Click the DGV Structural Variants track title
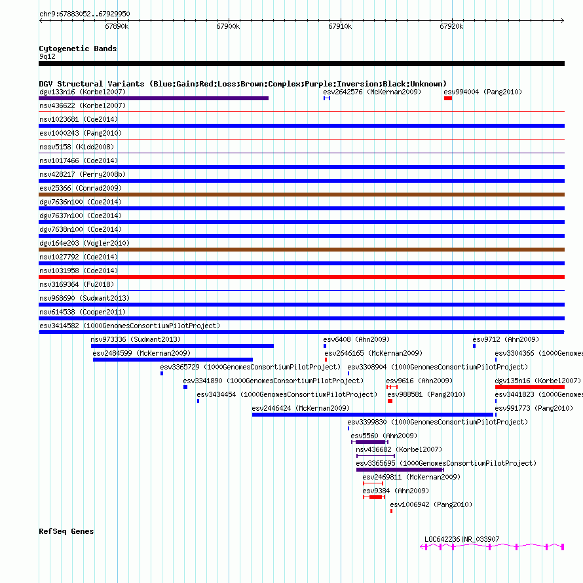Image resolution: width=583 pixels, height=583 pixels. (x=243, y=84)
